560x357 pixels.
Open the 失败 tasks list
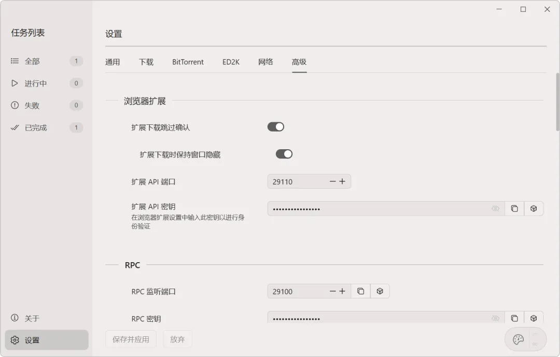(x=47, y=105)
